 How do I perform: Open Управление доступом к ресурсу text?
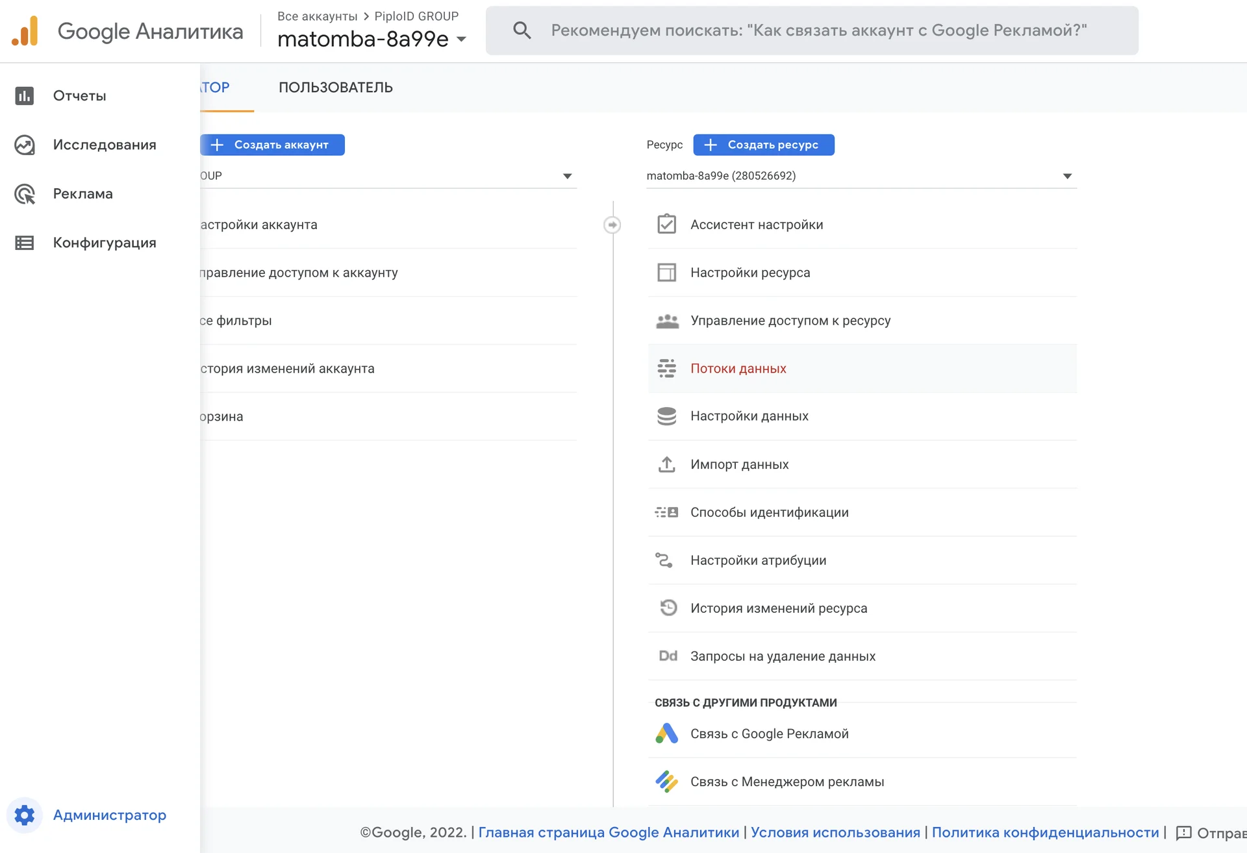coord(790,321)
